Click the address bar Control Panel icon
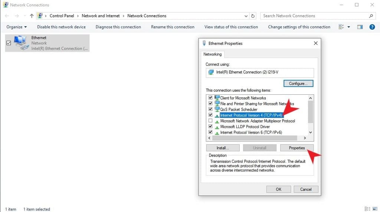 40,16
